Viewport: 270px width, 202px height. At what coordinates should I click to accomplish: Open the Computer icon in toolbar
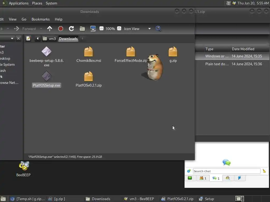(x=93, y=28)
